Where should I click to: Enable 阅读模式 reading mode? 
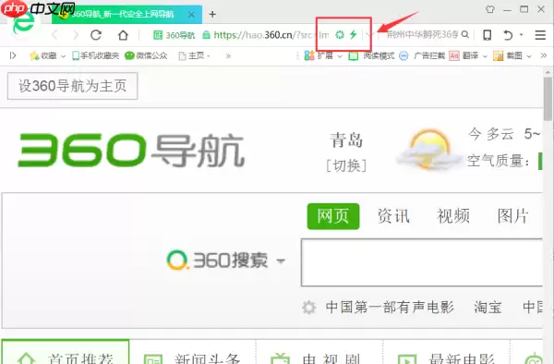(371, 55)
